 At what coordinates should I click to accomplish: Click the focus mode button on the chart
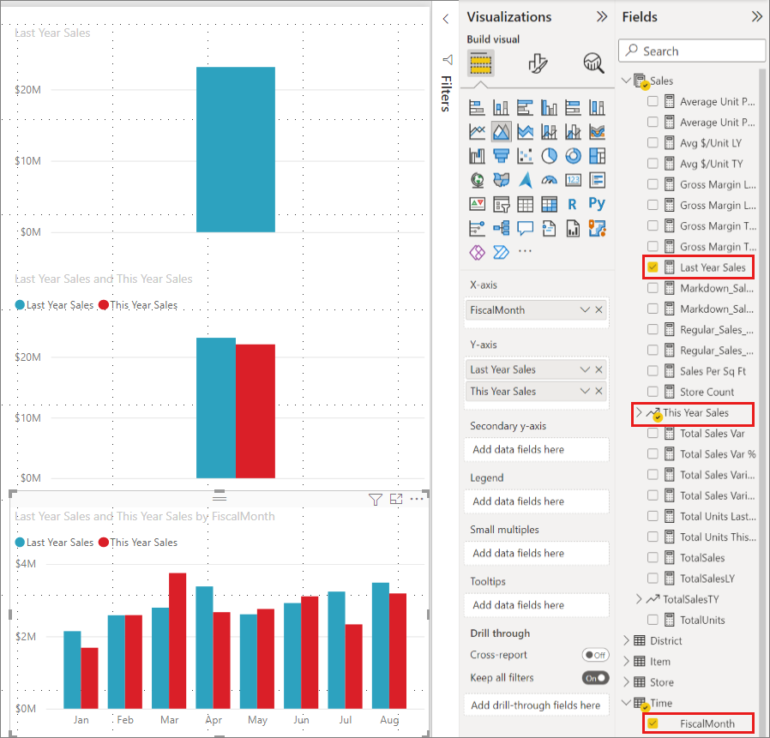click(396, 499)
